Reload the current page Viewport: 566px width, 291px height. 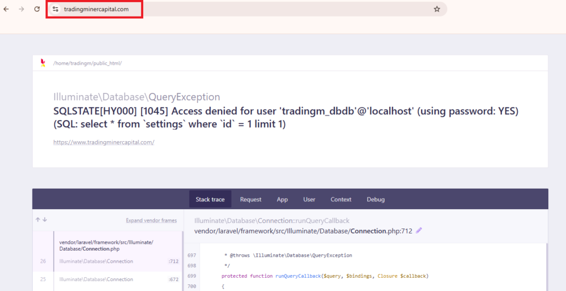tap(37, 9)
